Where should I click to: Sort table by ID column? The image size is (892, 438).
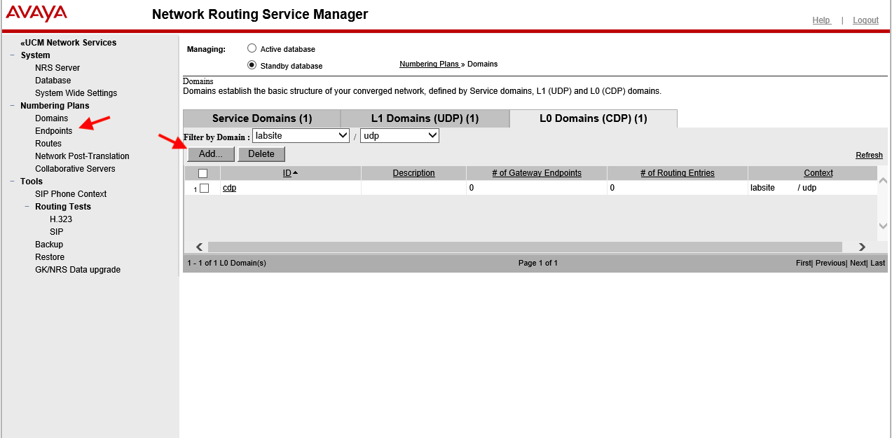[x=287, y=173]
